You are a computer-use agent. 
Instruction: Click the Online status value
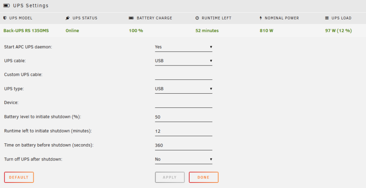click(x=72, y=31)
